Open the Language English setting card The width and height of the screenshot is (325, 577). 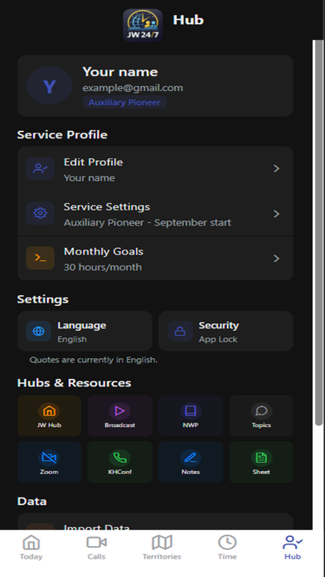click(x=85, y=331)
